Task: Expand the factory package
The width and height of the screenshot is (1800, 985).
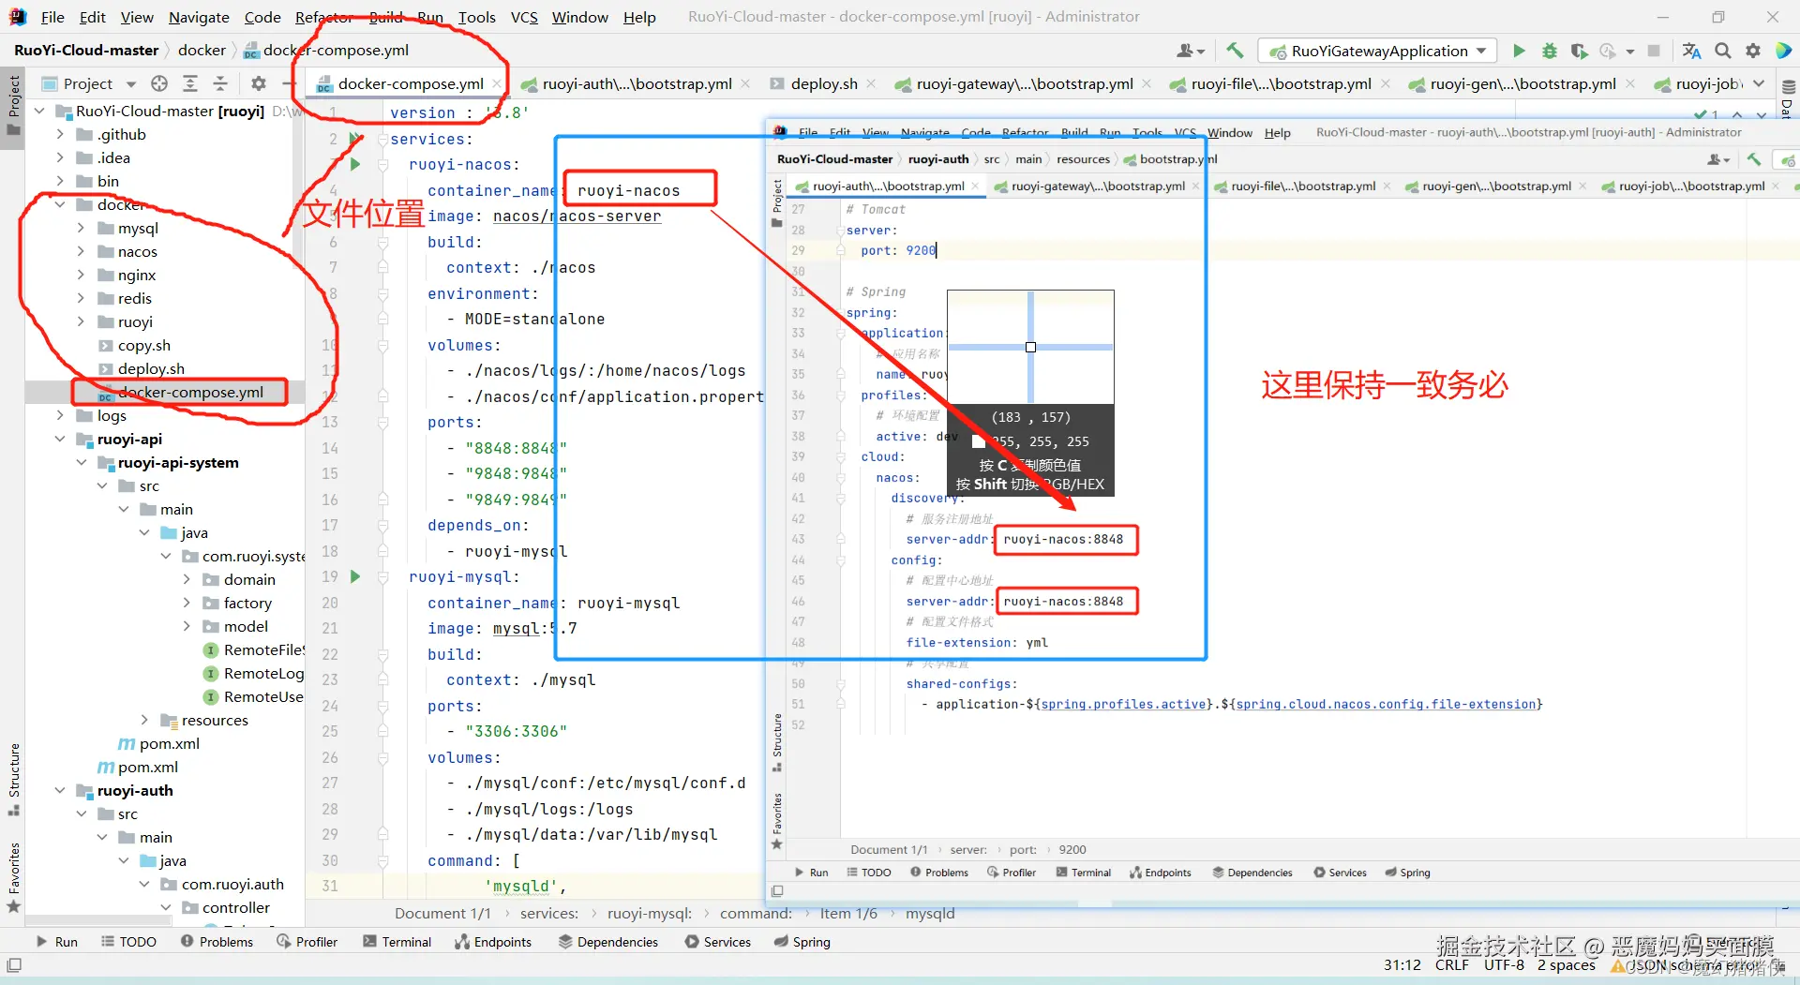Action: 187,603
